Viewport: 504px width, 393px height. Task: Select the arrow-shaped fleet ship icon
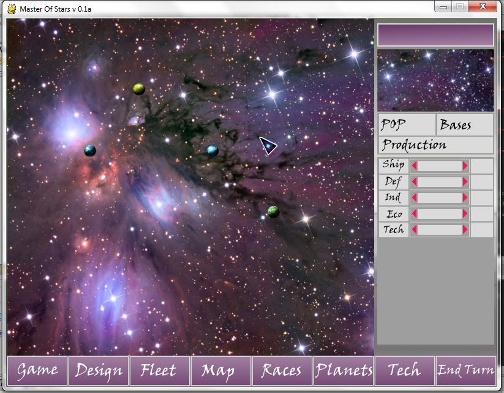point(268,145)
